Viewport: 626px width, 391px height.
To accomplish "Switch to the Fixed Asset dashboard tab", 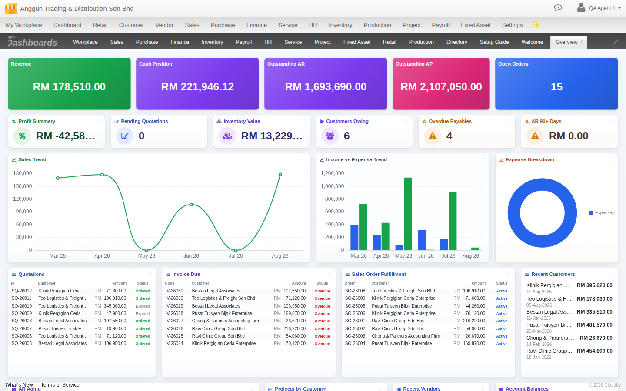I will pos(357,42).
